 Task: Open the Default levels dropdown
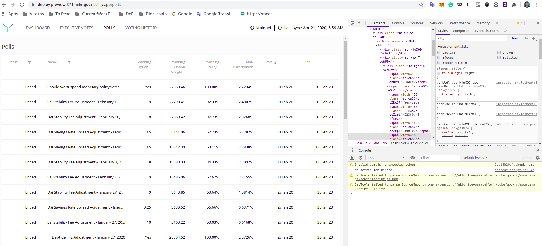[475, 158]
